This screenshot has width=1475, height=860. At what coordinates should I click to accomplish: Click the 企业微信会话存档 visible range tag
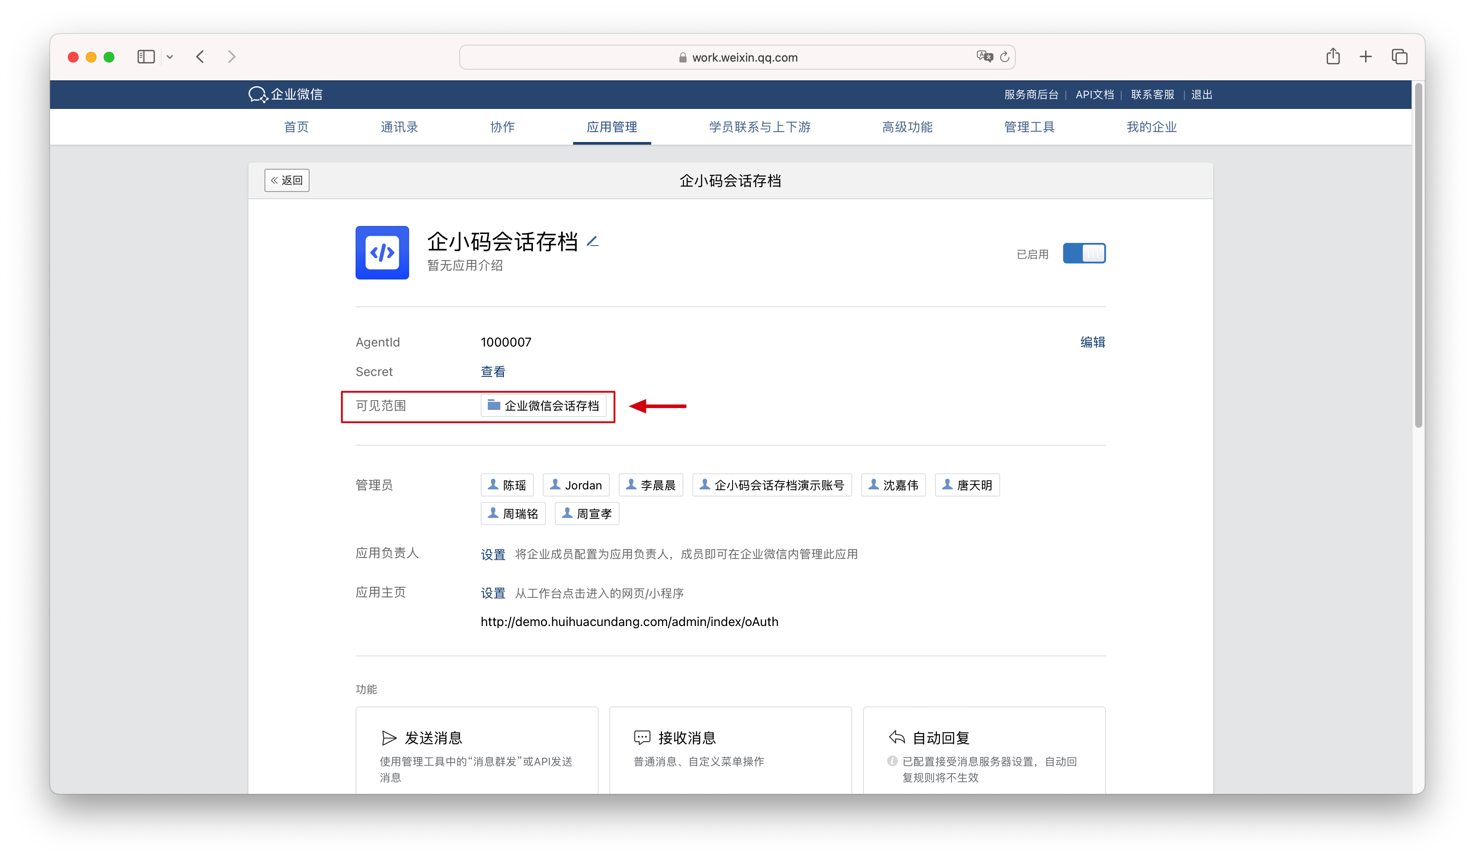(543, 405)
